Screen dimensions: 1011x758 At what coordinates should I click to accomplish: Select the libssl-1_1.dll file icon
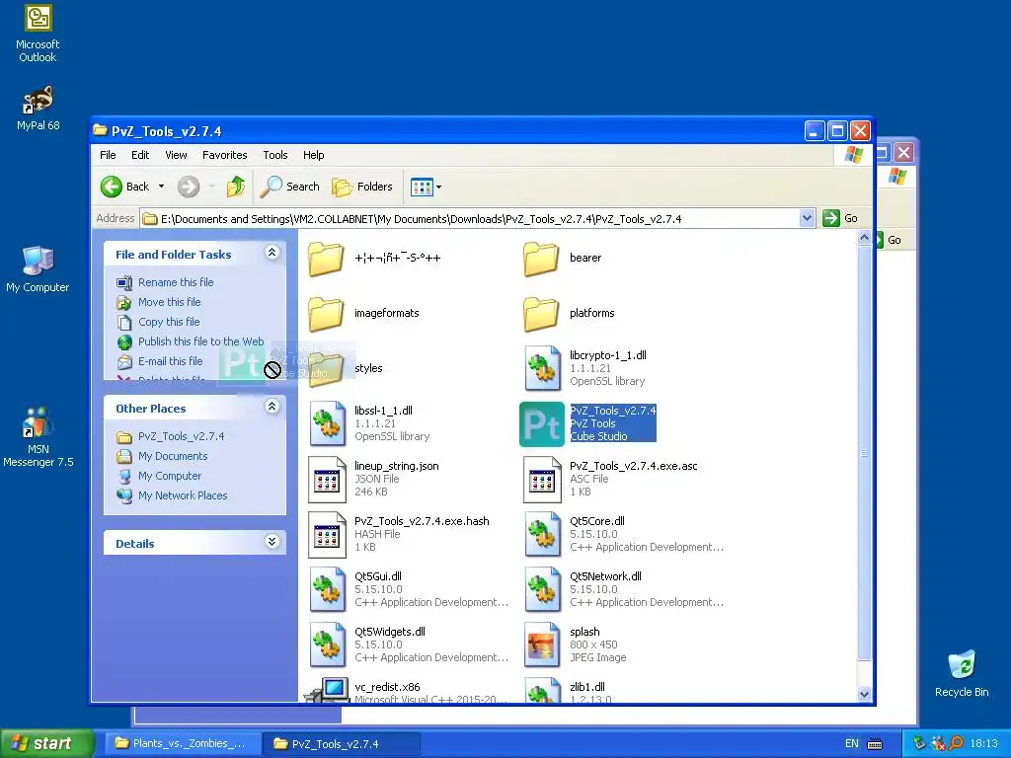327,423
